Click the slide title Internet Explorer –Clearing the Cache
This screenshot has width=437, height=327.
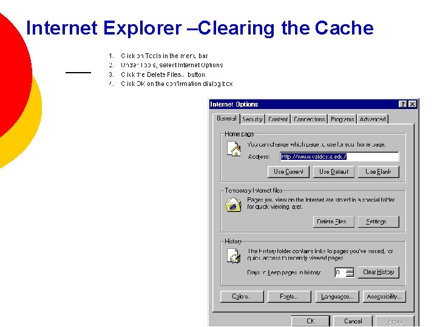(200, 28)
